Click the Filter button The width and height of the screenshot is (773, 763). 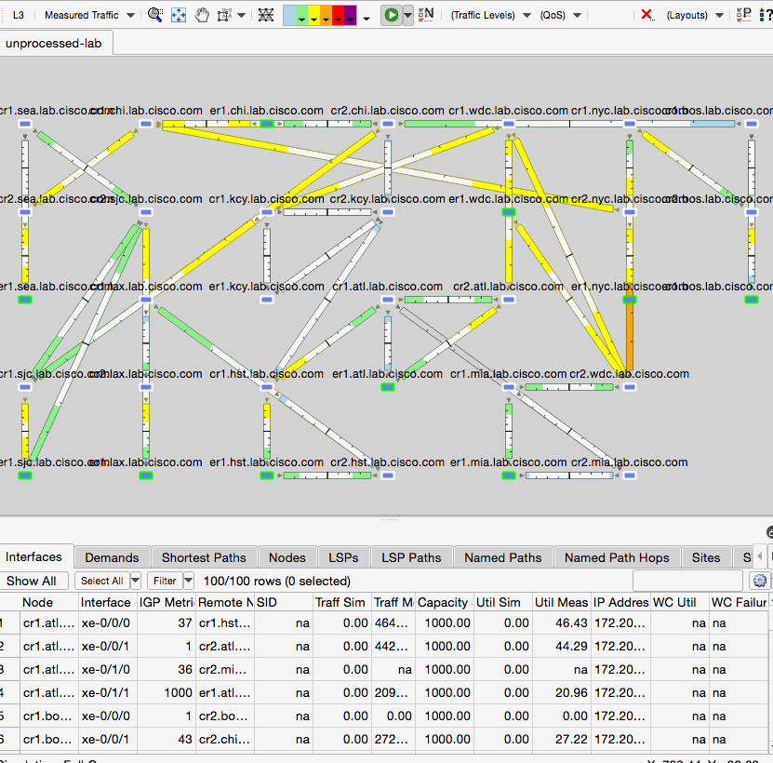(x=165, y=581)
